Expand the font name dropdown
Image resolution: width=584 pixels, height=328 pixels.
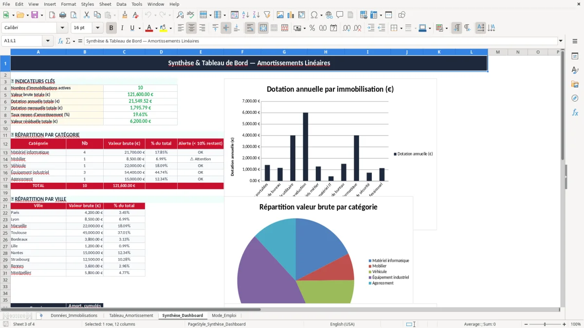click(x=62, y=28)
